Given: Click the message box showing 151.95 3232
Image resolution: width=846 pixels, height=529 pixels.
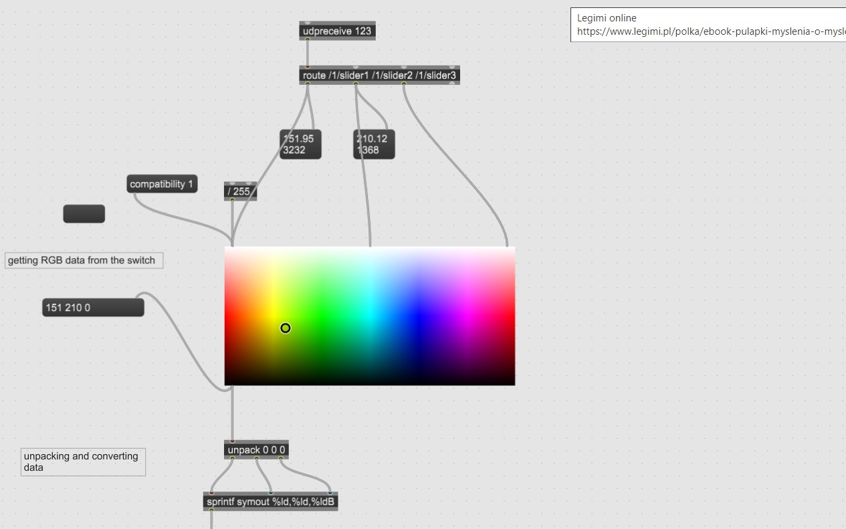Looking at the screenshot, I should pos(300,144).
